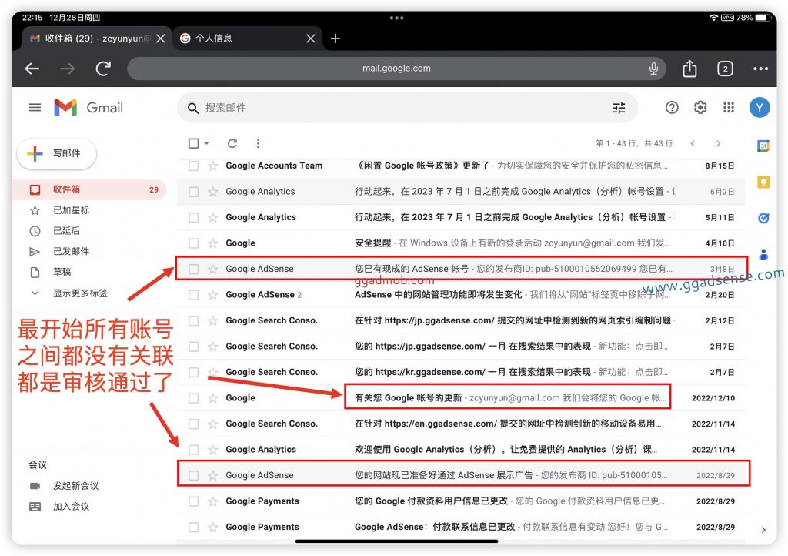The width and height of the screenshot is (788, 556).
Task: Check the box for Google AdSense 3月8日 email
Action: click(x=194, y=269)
